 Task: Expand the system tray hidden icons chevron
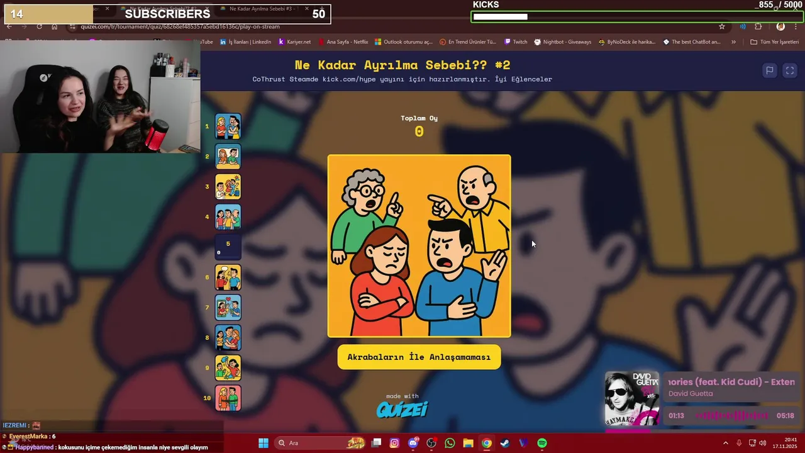[725, 443]
